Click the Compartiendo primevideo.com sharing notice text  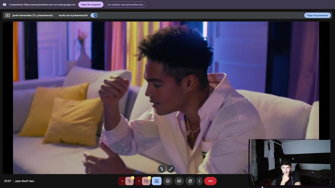click(42, 4)
